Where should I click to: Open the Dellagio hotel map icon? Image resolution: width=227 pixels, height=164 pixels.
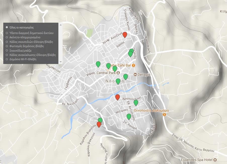click(135, 75)
